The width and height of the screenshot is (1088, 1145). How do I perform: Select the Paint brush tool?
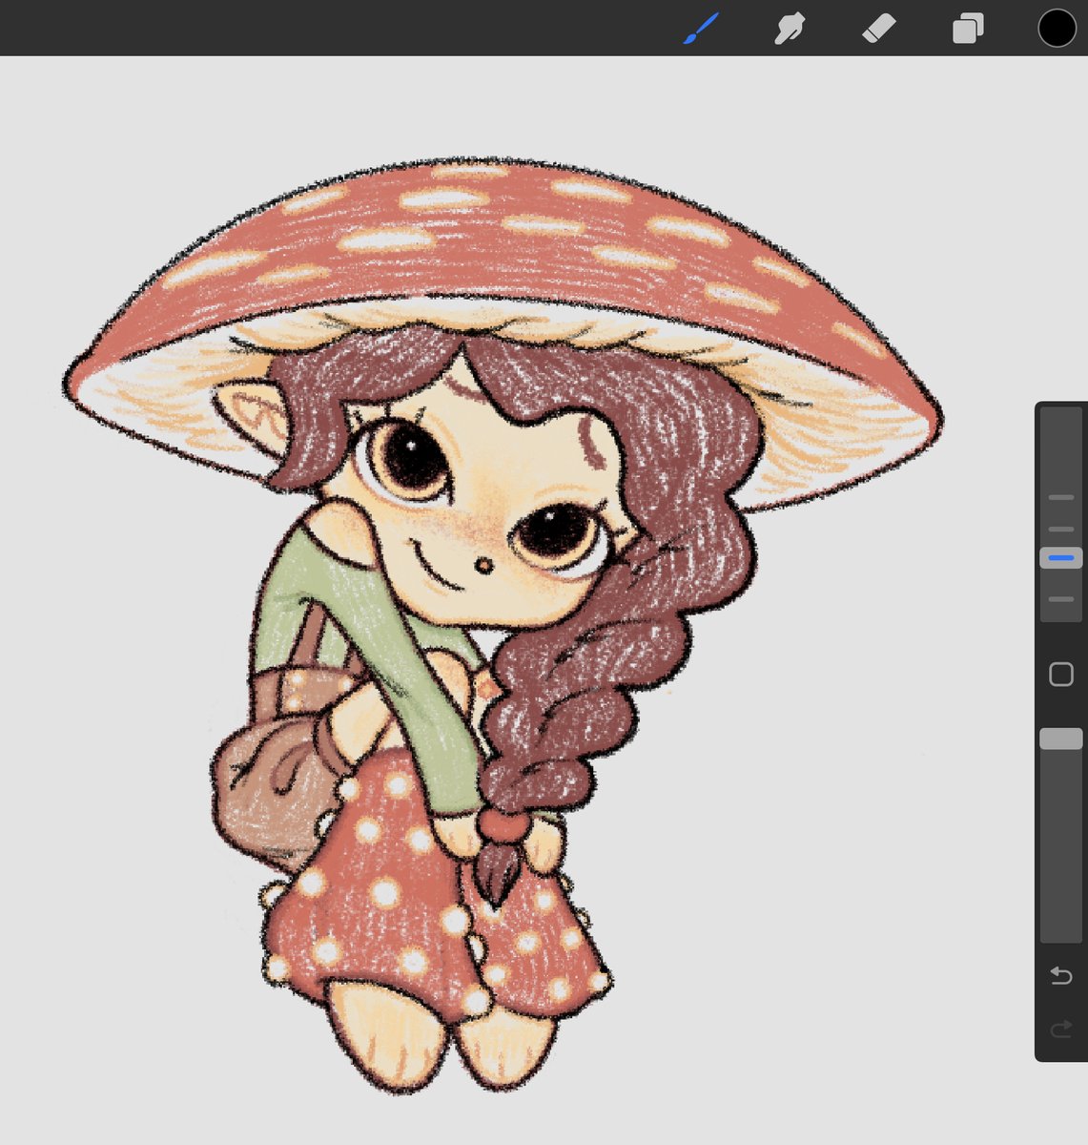(701, 29)
